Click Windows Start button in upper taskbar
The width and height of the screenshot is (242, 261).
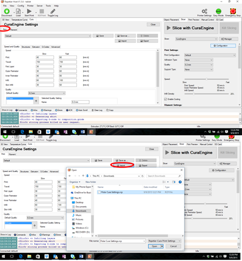[x=5, y=132]
